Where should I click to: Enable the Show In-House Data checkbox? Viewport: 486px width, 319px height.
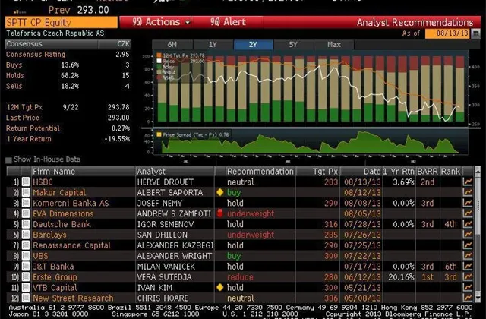[x=8, y=160]
